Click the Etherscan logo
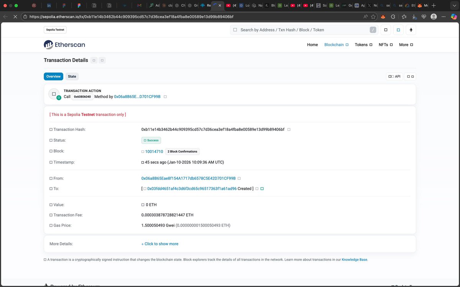 click(64, 45)
